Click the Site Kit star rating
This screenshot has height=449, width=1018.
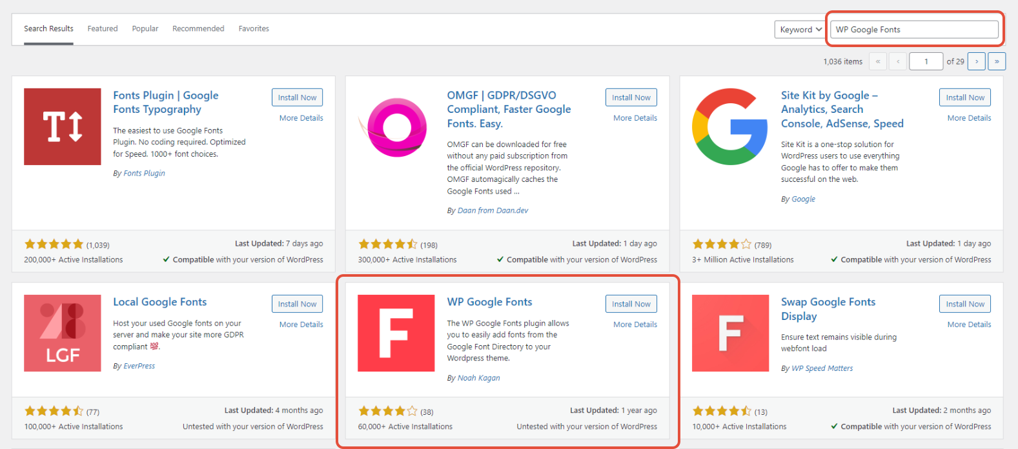click(x=722, y=244)
